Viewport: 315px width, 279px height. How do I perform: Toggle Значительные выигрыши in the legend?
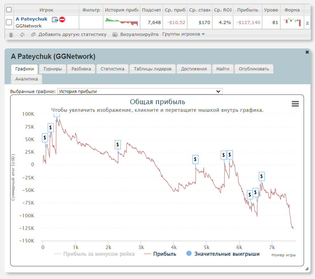click(x=223, y=254)
